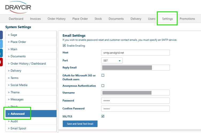Open the Stock nav tab
The width and height of the screenshot is (201, 133).
tap(98, 19)
